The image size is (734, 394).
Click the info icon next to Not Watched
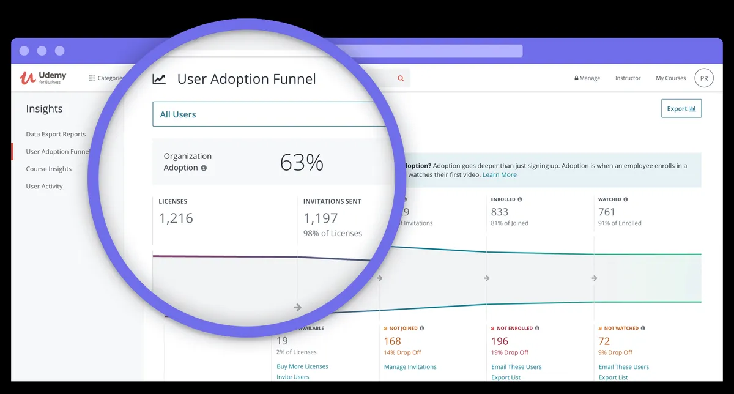point(643,329)
